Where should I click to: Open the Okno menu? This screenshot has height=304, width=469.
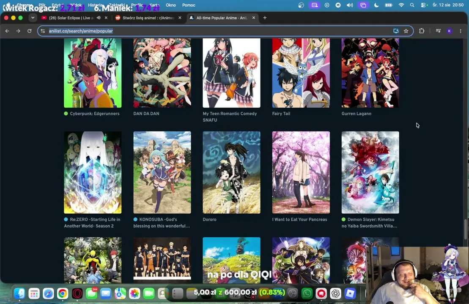[171, 5]
